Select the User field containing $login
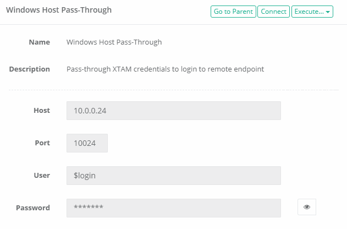Image resolution: width=347 pixels, height=229 pixels. [173, 176]
